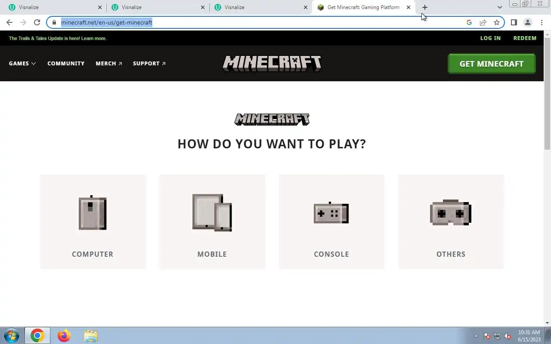Open Windows Explorer from taskbar
Image resolution: width=551 pixels, height=344 pixels.
click(91, 335)
